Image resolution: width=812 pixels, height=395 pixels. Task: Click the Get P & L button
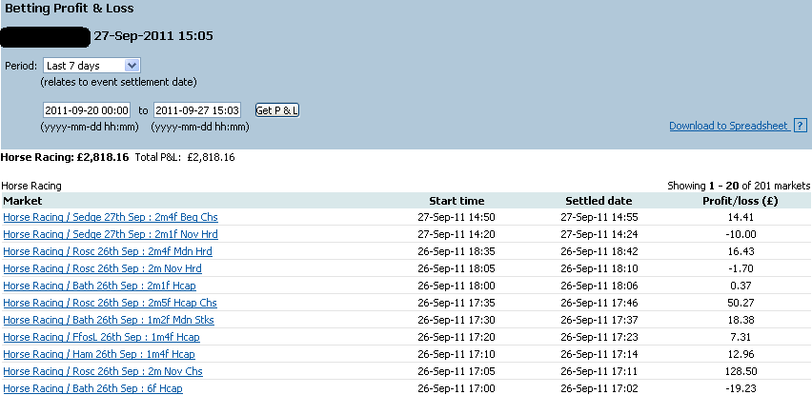coord(277,110)
